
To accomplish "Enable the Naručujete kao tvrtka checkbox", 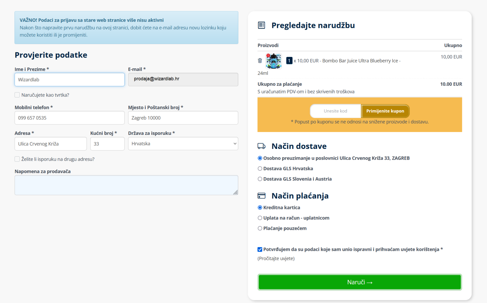I will click(x=17, y=95).
